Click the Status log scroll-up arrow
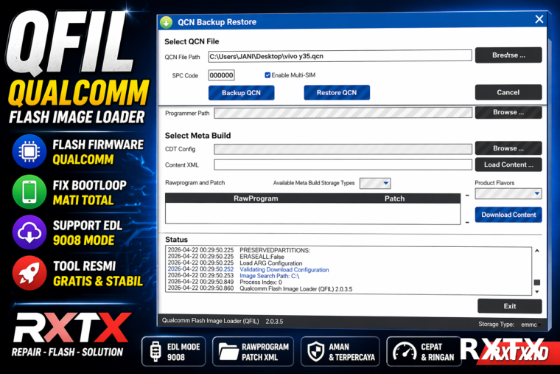 [x=536, y=251]
